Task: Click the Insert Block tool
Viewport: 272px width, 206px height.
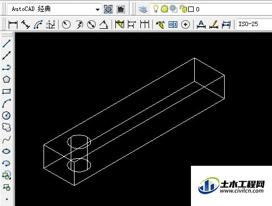Action: (7, 175)
